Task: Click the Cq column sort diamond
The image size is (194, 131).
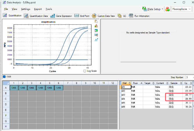Action: click(191, 83)
